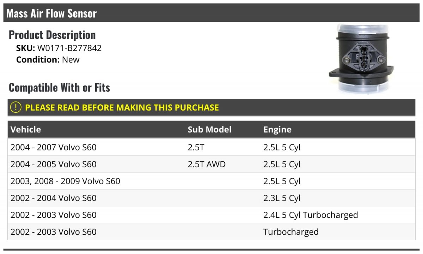This screenshot has height=254, width=423.
Task: Select the 2004 - 2007 Volvo S60 row
Action: [x=54, y=147]
